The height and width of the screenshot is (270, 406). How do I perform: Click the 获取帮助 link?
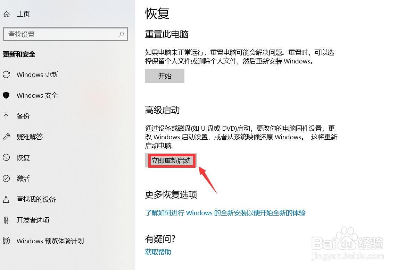[x=158, y=252]
